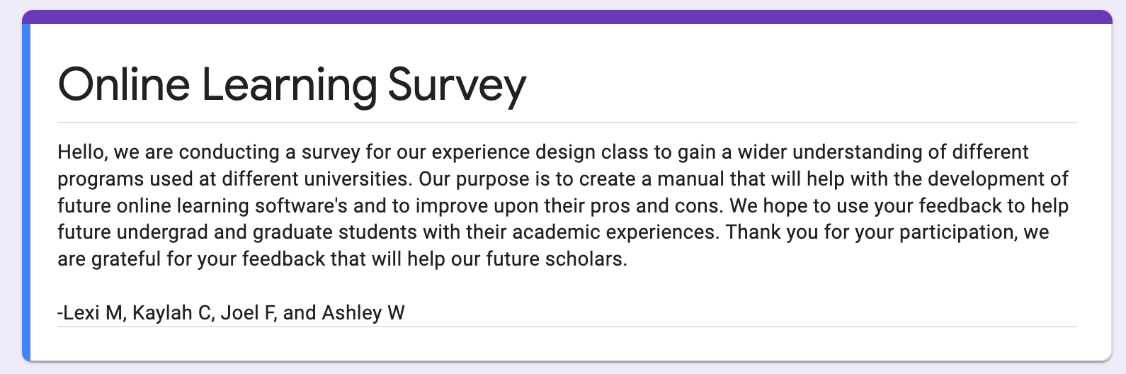
Task: Click the author line '-Lexi M, Kaylah C, Joel F, and Ashley W'
Action: click(x=231, y=312)
